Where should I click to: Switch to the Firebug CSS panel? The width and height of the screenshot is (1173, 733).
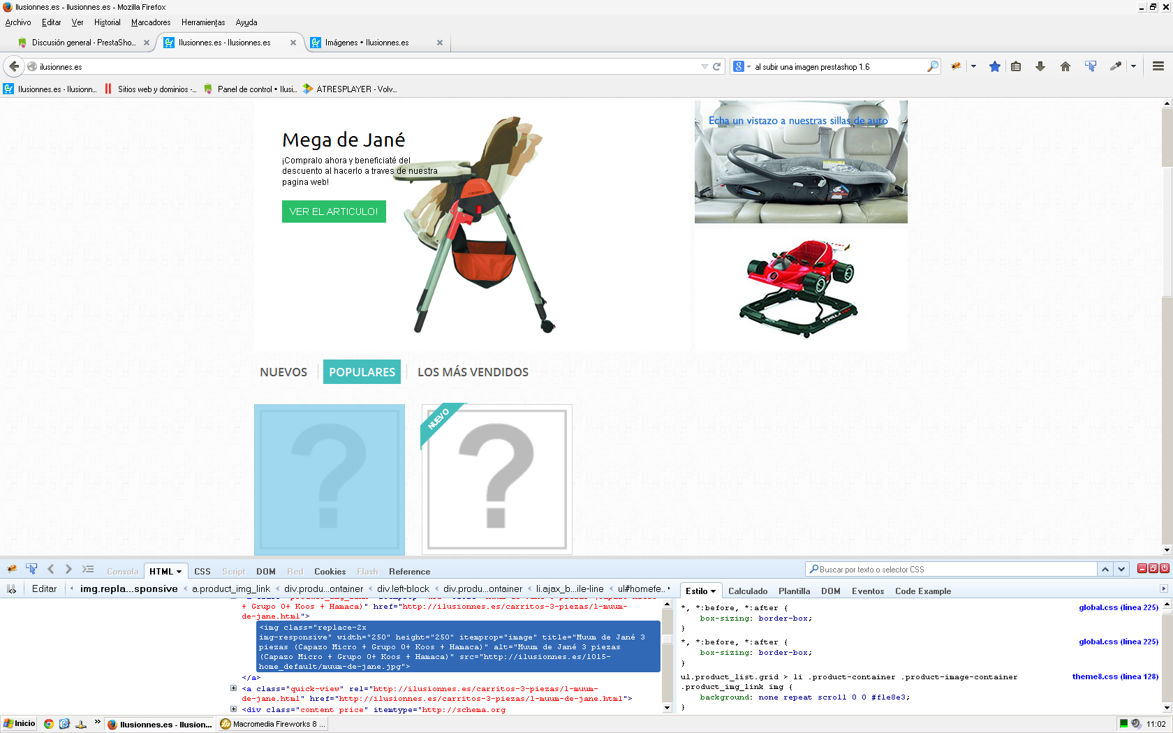(x=202, y=572)
